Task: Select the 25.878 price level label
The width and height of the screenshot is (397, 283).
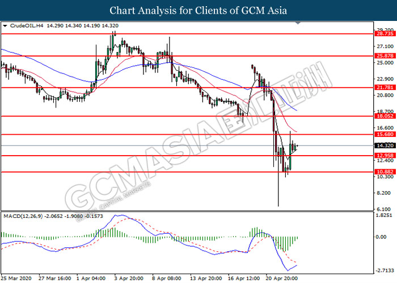Action: pyautogui.click(x=385, y=56)
